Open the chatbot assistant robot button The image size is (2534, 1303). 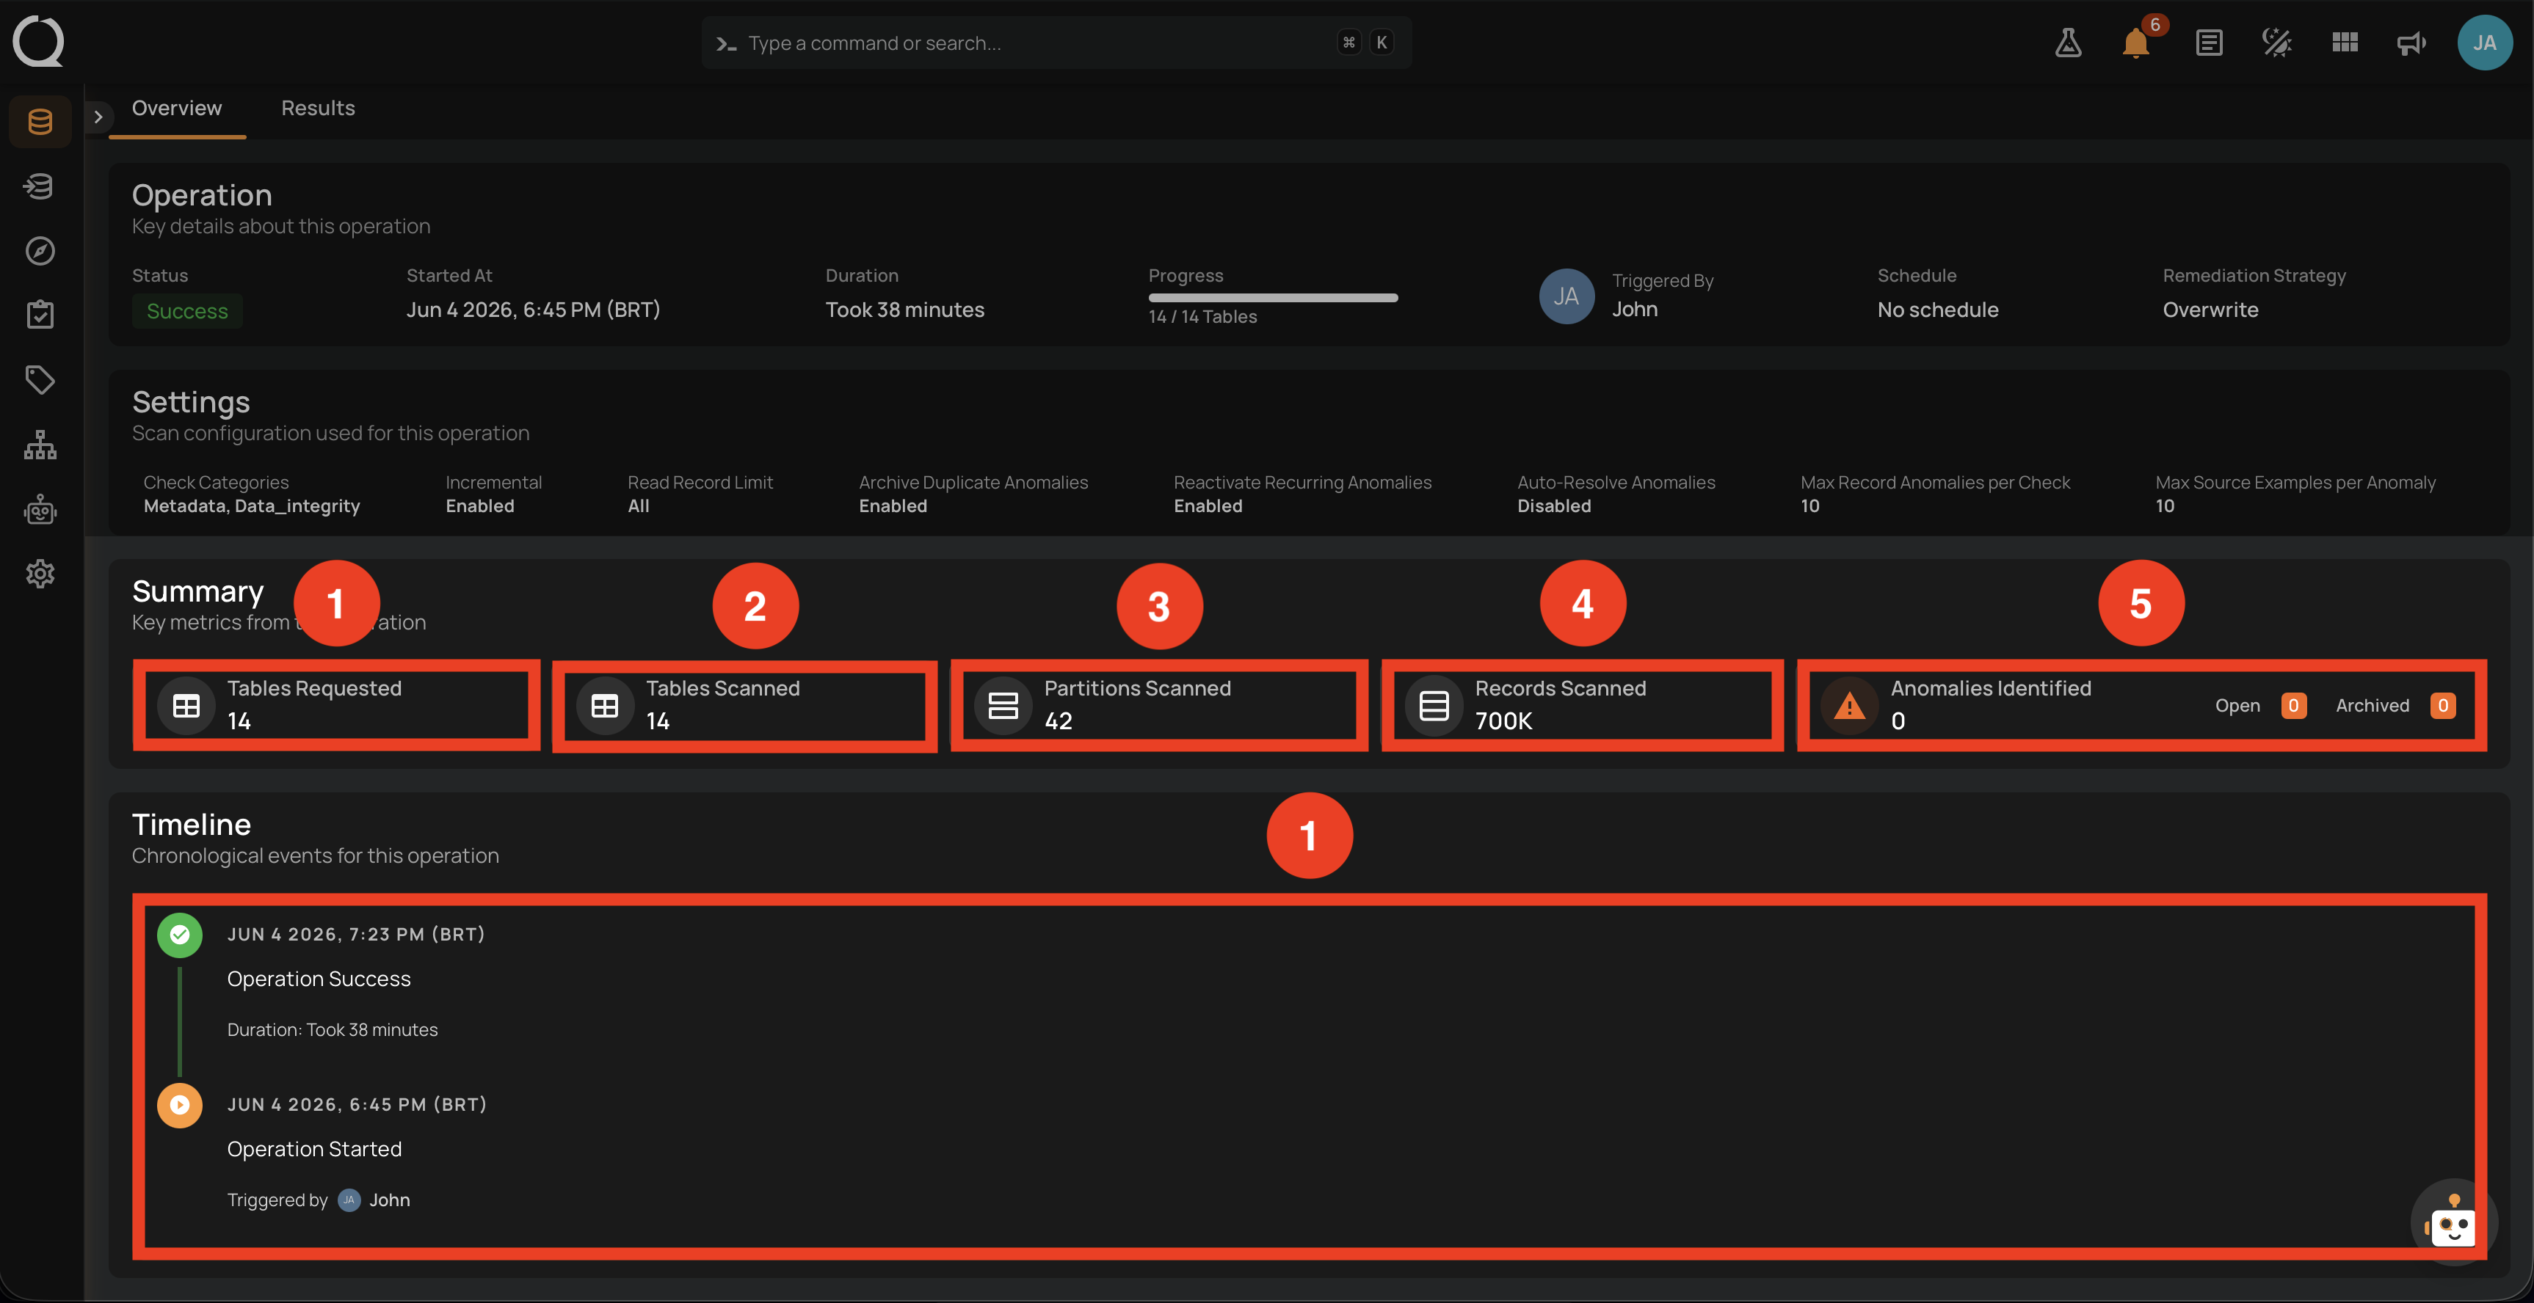coord(2453,1222)
